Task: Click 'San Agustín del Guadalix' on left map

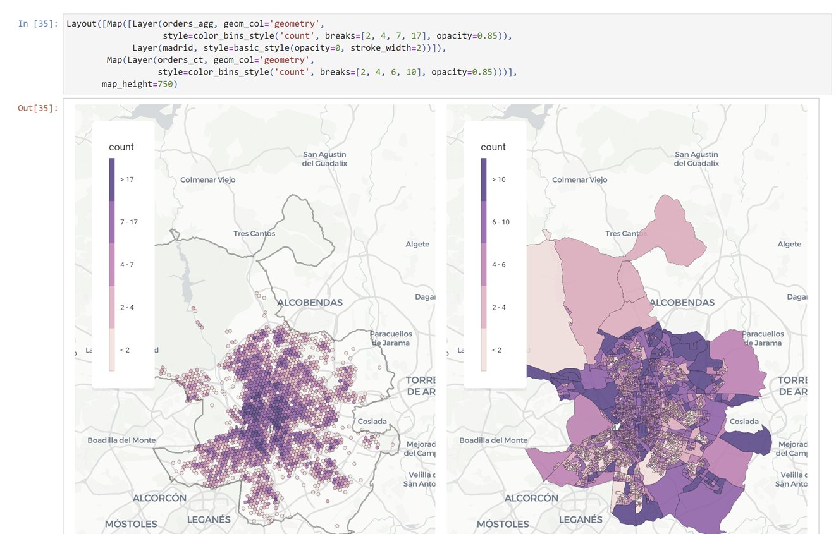Action: tap(324, 159)
